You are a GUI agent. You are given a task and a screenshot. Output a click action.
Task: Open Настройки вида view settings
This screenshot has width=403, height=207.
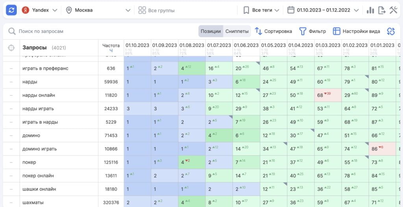357,31
